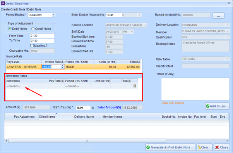Select the Credit Notes radio button
The height and width of the screenshot is (153, 233).
[x=33, y=29]
